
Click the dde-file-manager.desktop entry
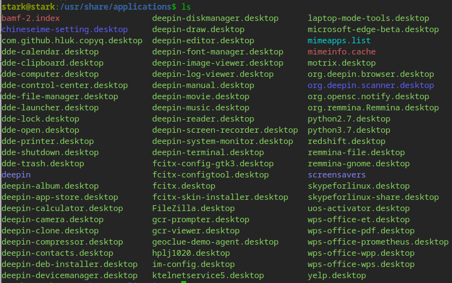coord(60,97)
